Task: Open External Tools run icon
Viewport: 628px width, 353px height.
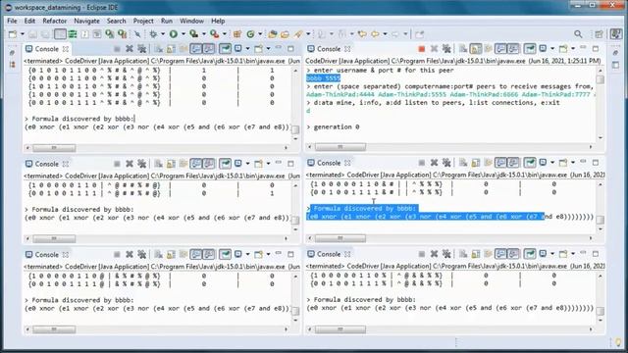Action: (x=214, y=34)
